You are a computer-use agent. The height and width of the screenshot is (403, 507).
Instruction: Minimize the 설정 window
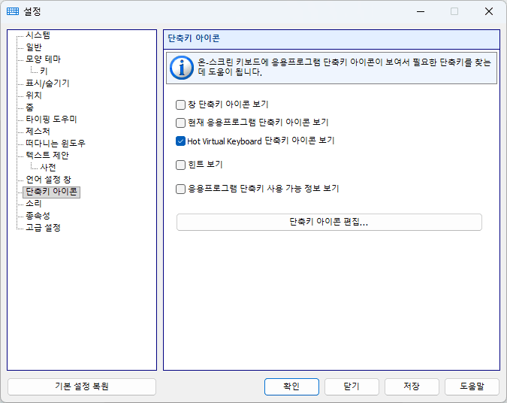point(421,11)
